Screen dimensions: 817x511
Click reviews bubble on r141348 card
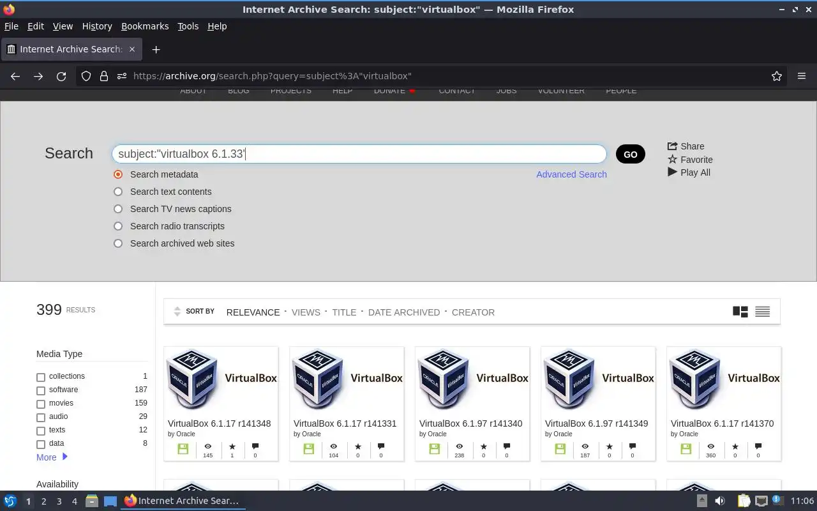pos(255,446)
